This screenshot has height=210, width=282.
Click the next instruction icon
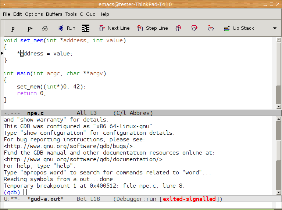(x=194, y=28)
